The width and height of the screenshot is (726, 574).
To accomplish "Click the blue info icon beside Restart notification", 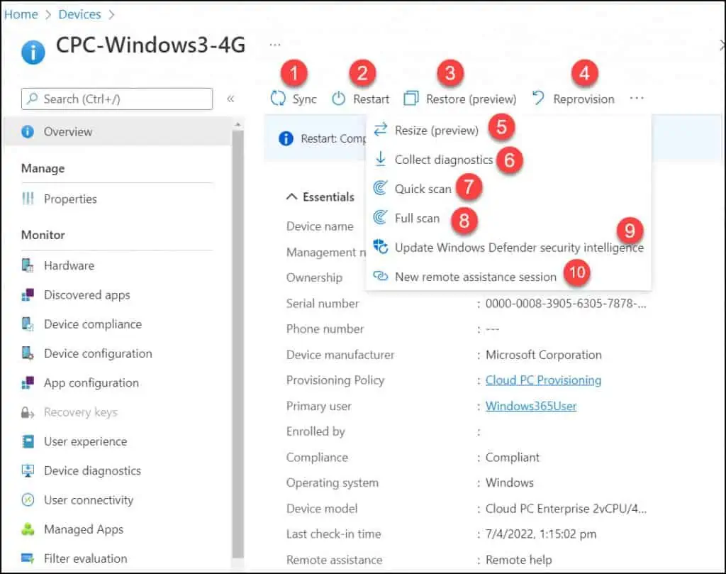I will point(286,138).
